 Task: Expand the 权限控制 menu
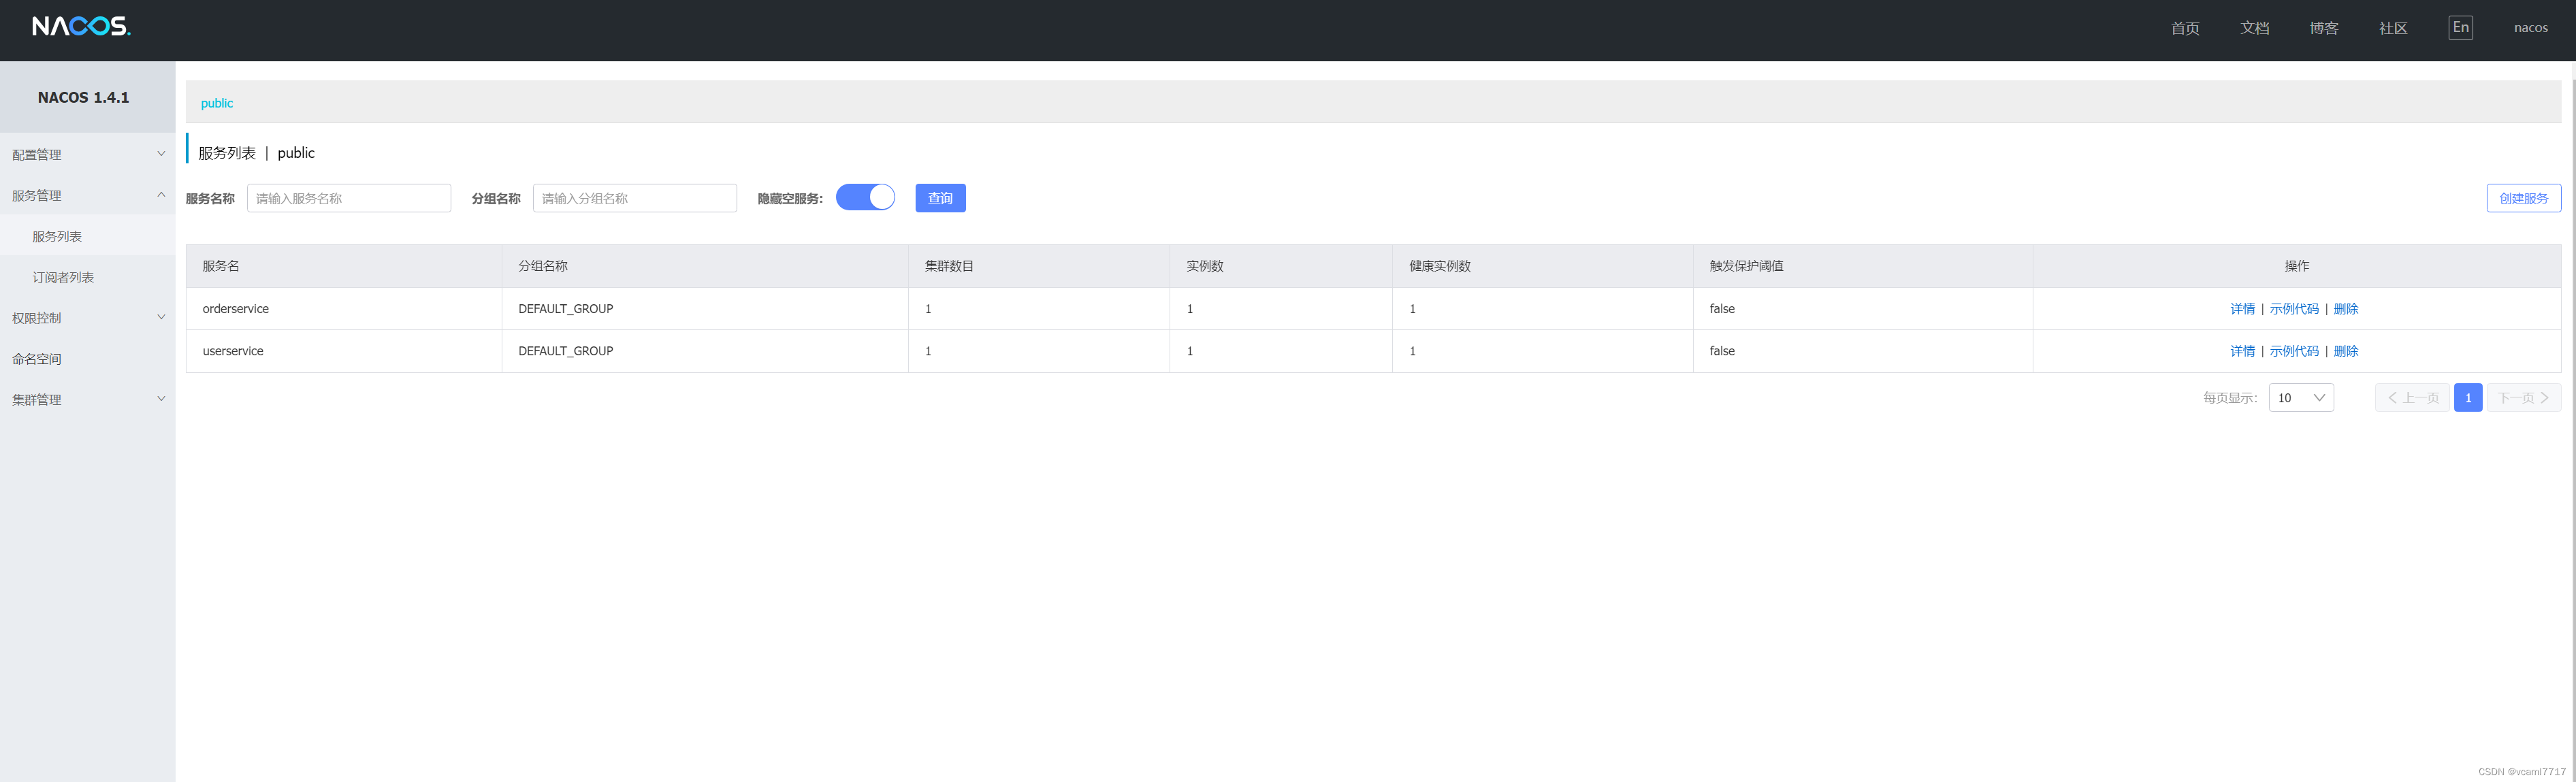(x=87, y=318)
